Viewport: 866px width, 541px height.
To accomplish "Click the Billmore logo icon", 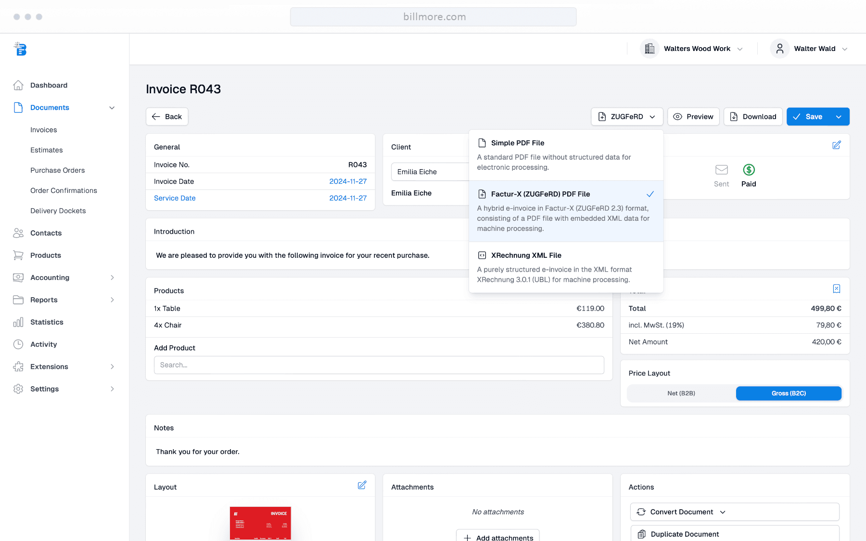I will (20, 49).
